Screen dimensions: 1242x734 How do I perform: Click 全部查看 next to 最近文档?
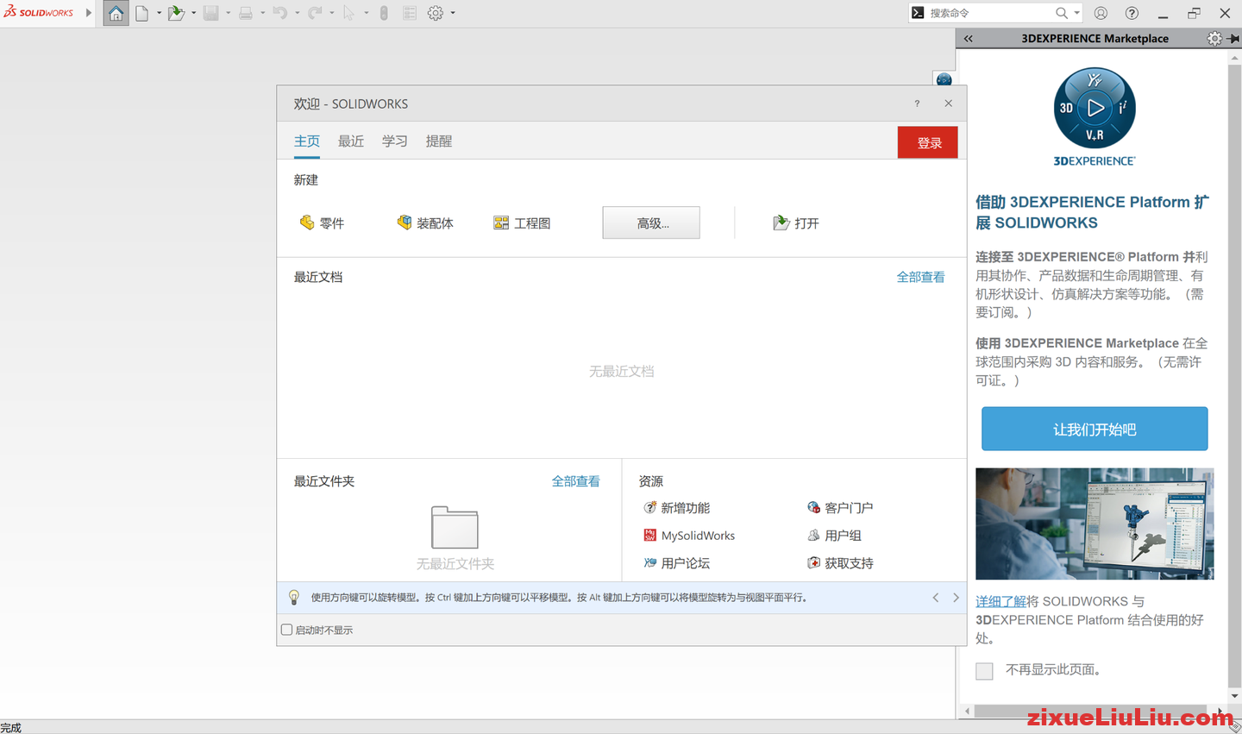pyautogui.click(x=920, y=277)
